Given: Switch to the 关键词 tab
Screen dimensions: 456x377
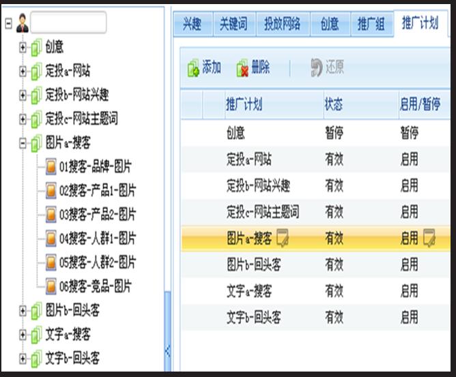Looking at the screenshot, I should [x=234, y=24].
